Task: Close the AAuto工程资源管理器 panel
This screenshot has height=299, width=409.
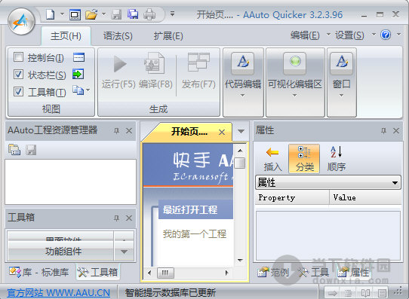Action: pos(129,130)
